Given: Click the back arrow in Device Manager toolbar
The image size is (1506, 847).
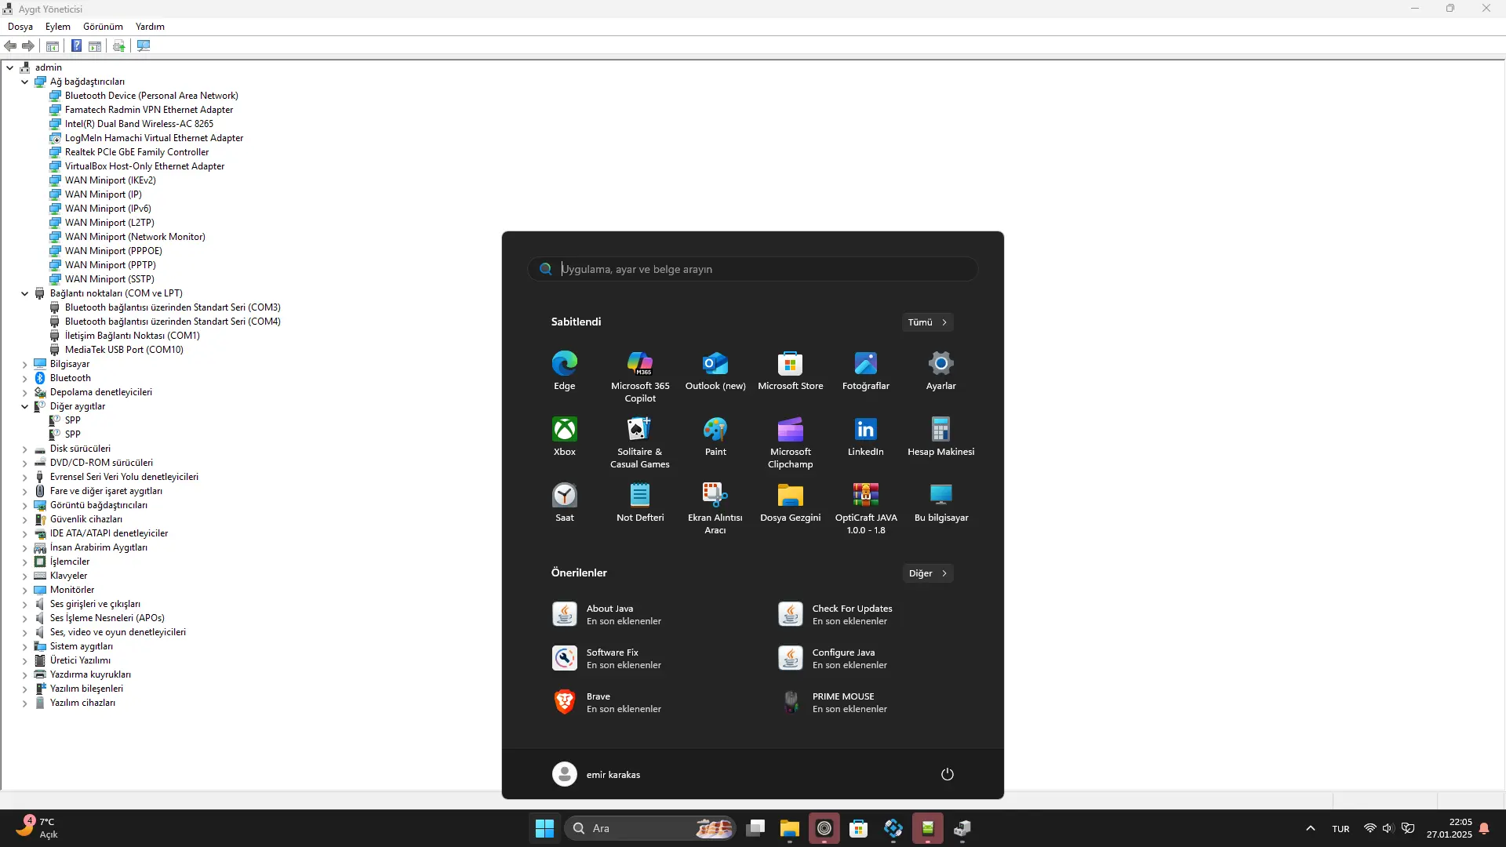Looking at the screenshot, I should (x=11, y=46).
